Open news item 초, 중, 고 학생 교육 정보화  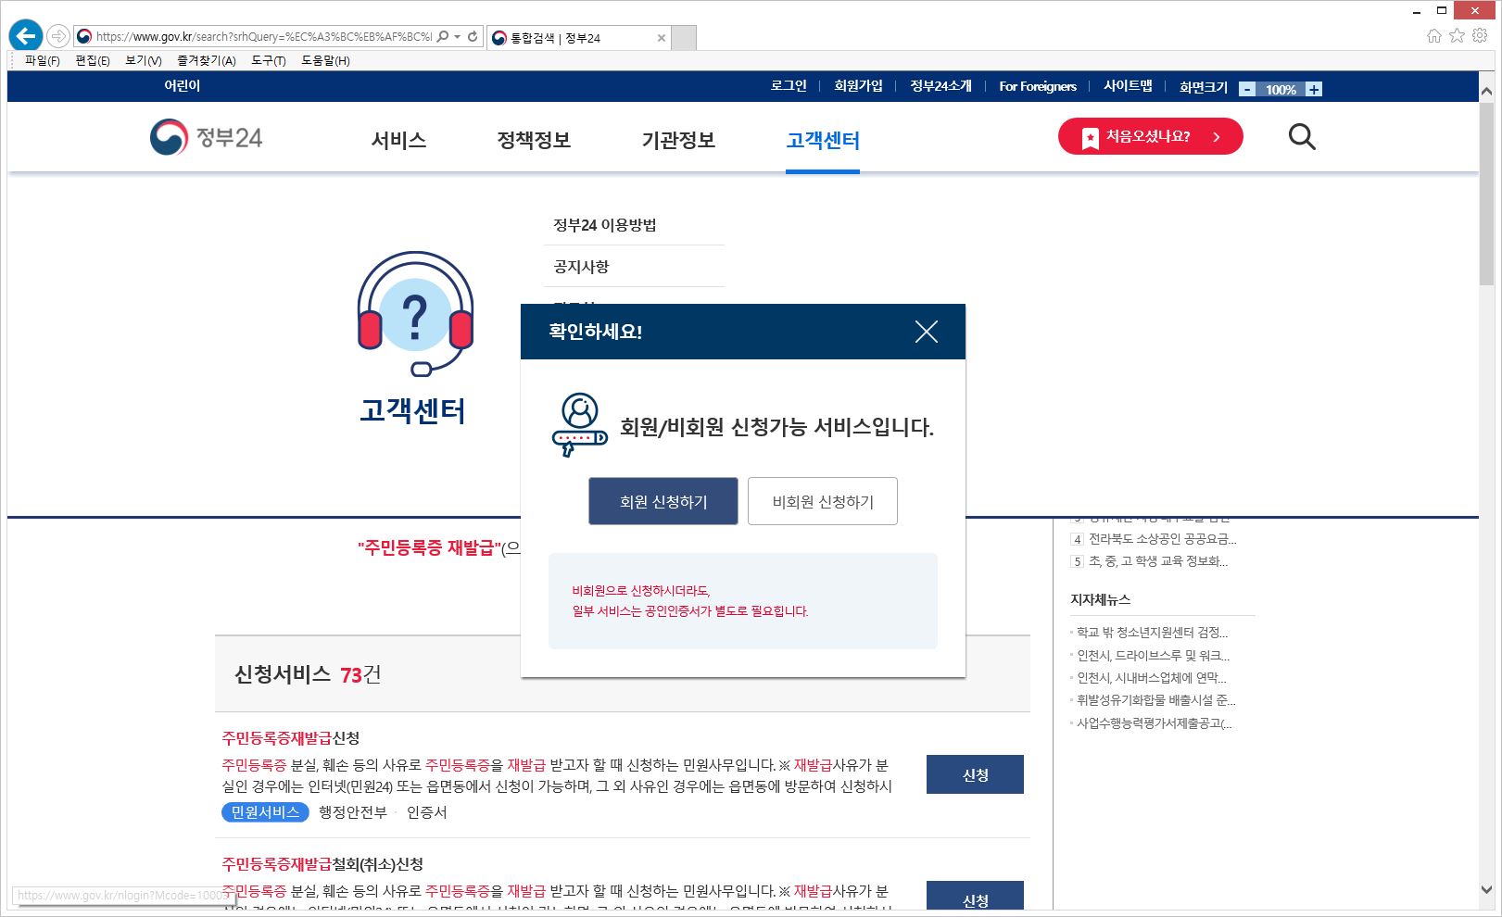pos(1157,561)
